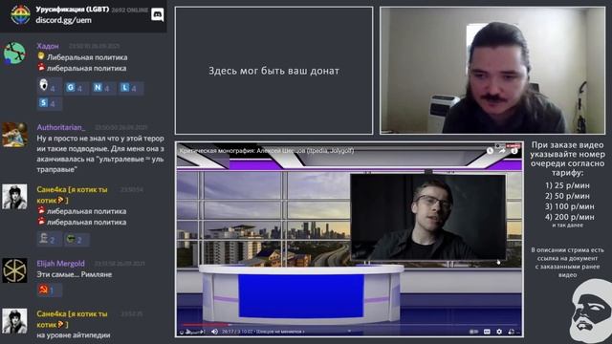Click the В описании стрима есть ссылка note

point(567,262)
